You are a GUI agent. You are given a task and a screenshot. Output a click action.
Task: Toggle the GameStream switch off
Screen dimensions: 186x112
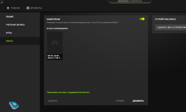point(142,19)
